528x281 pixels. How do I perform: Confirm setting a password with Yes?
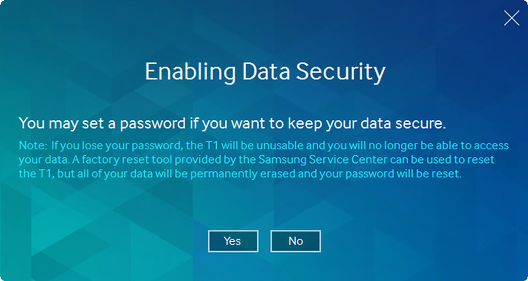point(233,241)
